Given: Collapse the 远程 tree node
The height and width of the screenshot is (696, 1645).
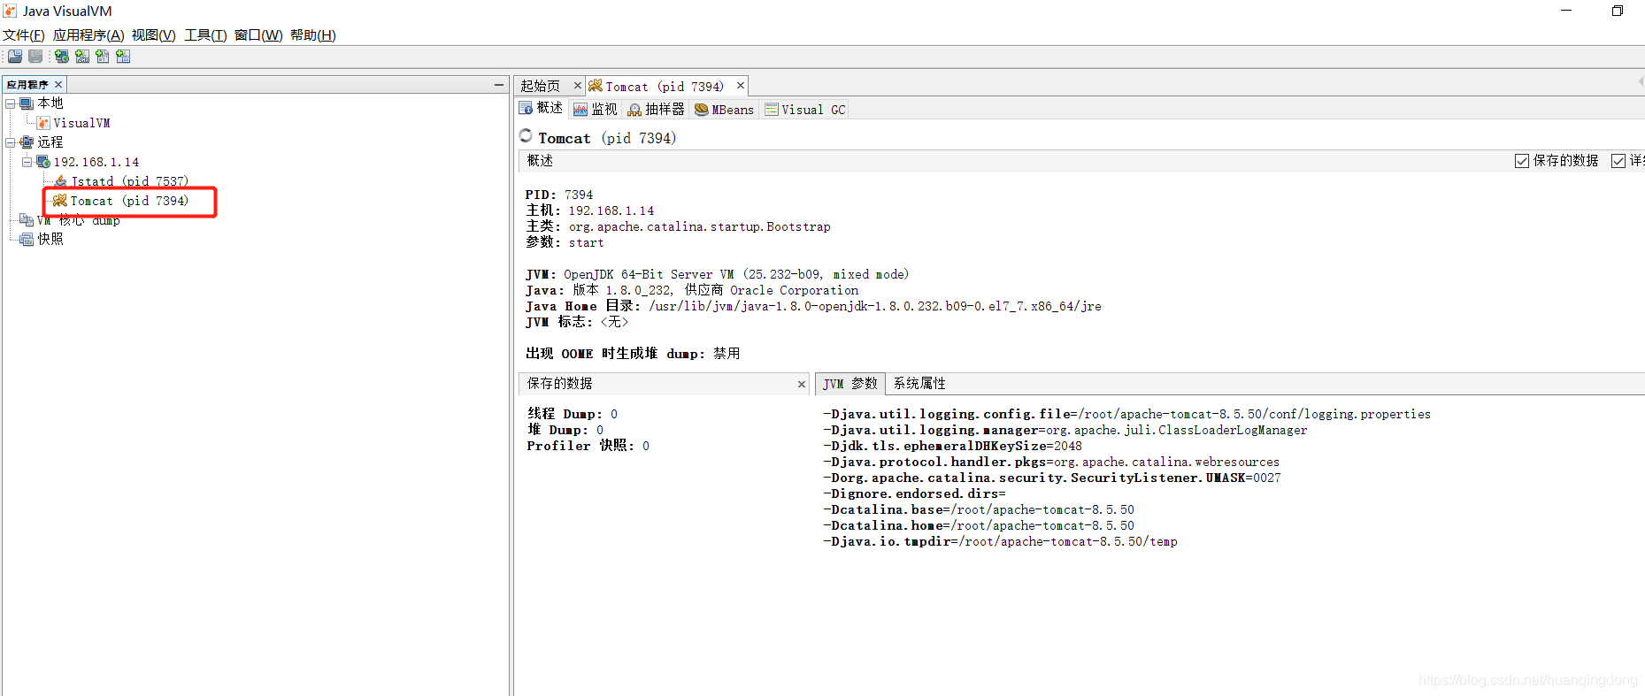Looking at the screenshot, I should point(10,142).
